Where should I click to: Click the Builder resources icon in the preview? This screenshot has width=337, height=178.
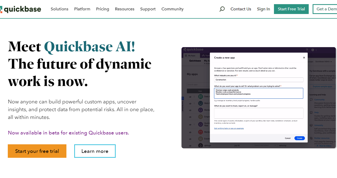pos(311,138)
